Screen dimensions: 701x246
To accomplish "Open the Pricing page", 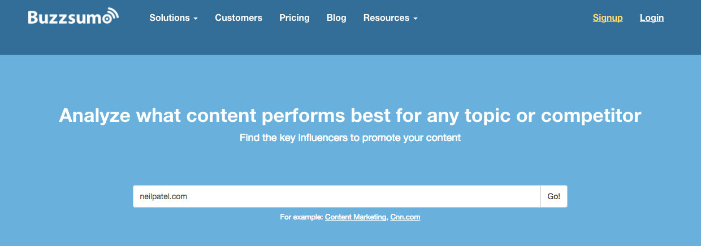I will point(295,17).
